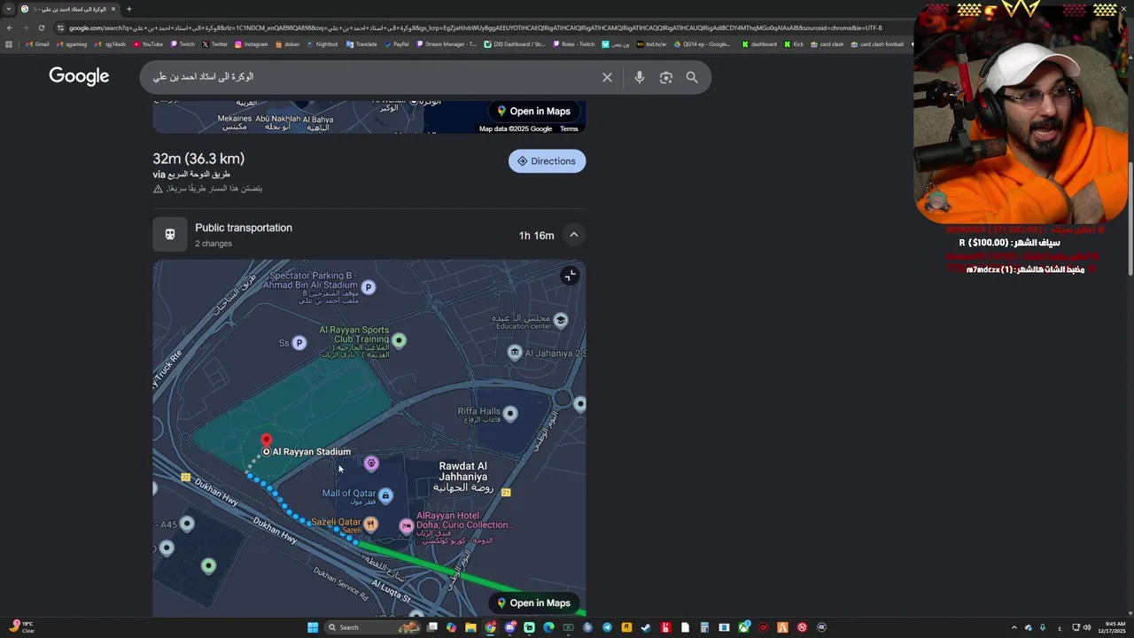Click the Riffa Halls map pin

tap(510, 413)
